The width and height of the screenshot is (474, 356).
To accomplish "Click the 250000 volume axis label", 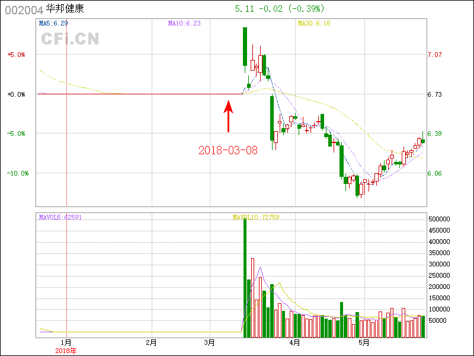I will 439,275.
